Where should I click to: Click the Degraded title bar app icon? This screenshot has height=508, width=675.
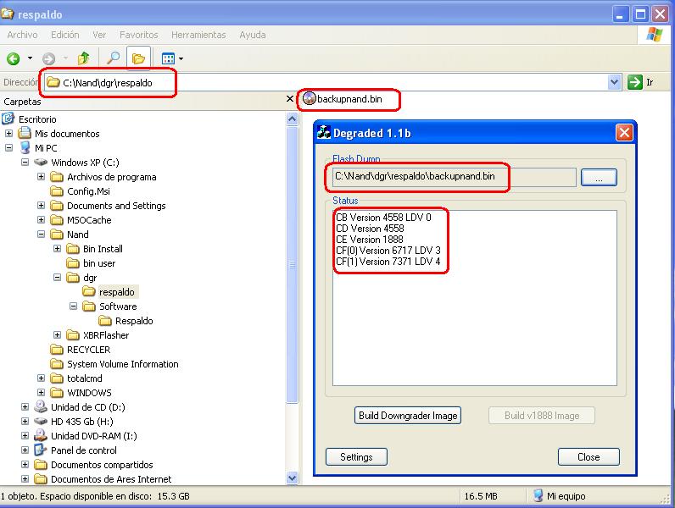[x=324, y=132]
